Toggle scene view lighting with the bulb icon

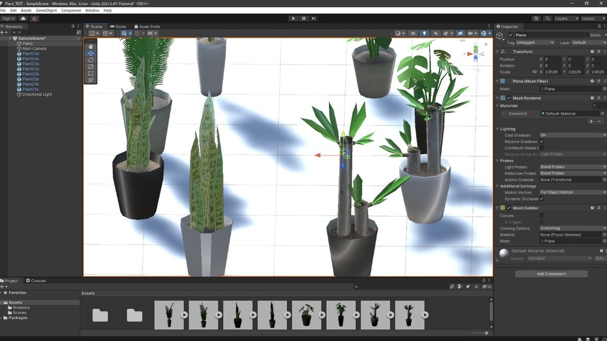424,34
